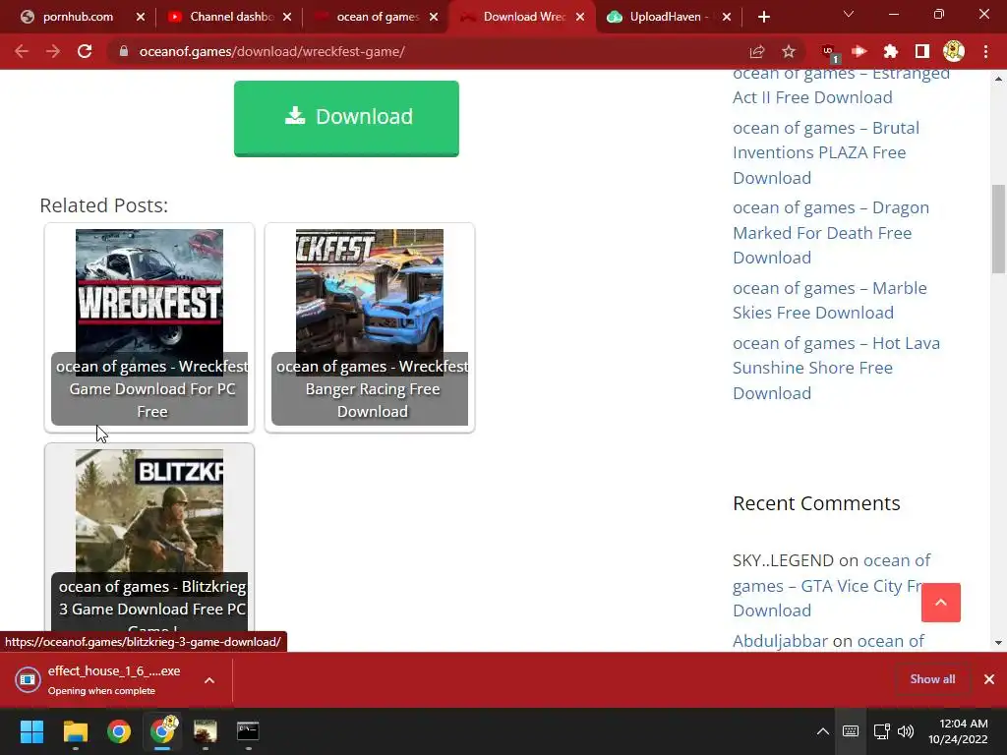1007x755 pixels.
Task: Open uBlock Origin extension icon
Action: tap(830, 53)
